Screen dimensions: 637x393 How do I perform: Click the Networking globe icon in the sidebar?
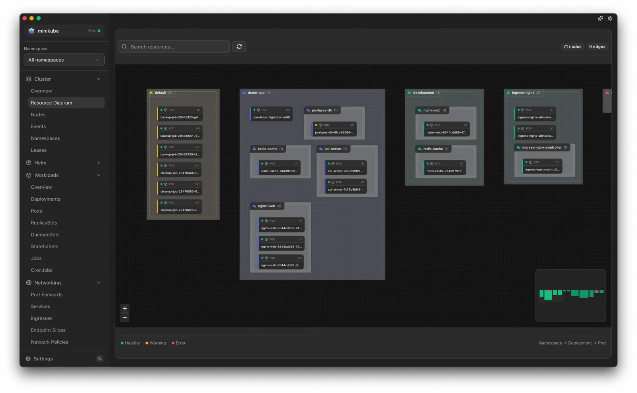point(28,283)
